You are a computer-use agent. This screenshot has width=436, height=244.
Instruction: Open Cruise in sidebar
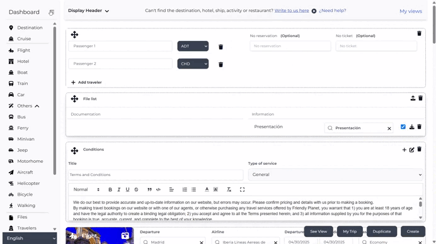24,39
